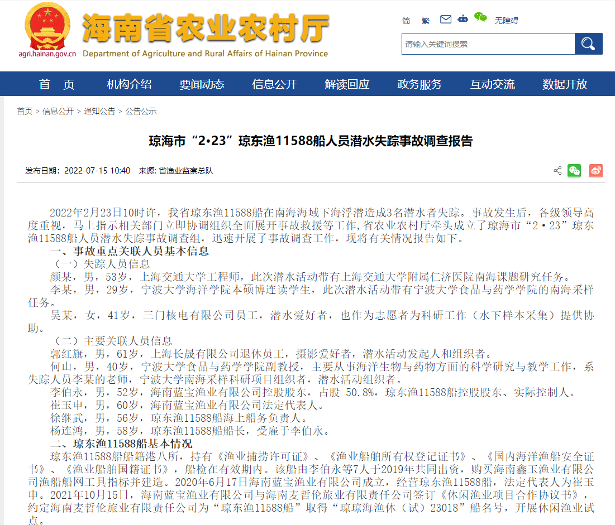Click the line starting 李伯永，男，52岁
615x525 pixels.
(x=314, y=392)
